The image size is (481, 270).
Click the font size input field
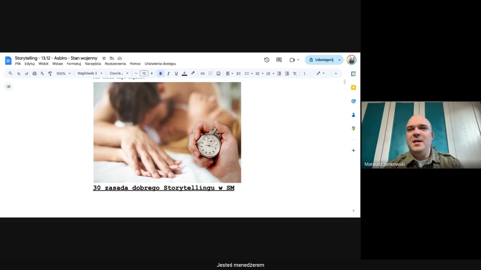pyautogui.click(x=144, y=73)
